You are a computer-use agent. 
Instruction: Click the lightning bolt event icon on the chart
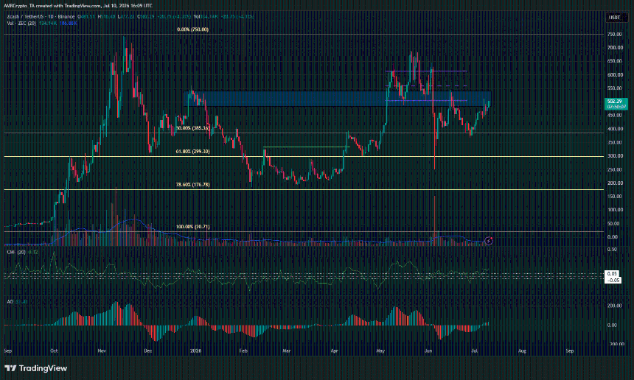pyautogui.click(x=489, y=241)
